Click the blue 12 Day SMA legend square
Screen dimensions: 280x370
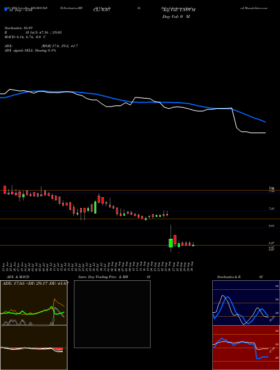point(6,9)
